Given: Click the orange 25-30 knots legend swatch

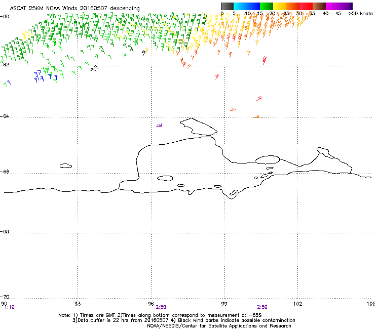Looking at the screenshot, I should coord(293,6).
